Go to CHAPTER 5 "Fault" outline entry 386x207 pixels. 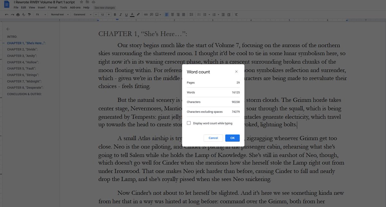point(22,68)
